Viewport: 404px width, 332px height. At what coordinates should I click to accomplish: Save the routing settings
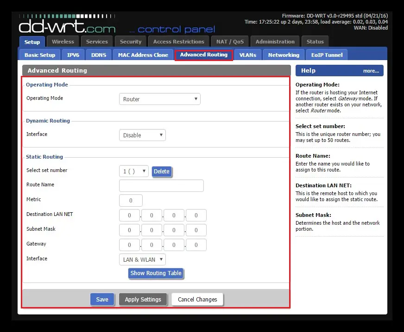click(x=102, y=299)
